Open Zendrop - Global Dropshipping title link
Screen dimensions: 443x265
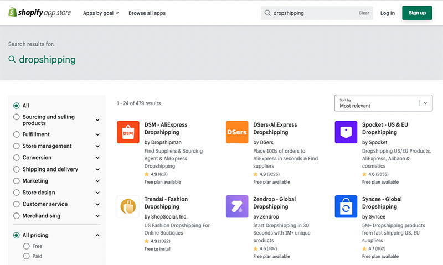point(274,202)
